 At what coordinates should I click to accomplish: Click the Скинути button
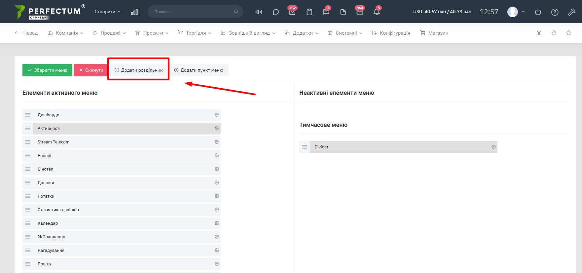pyautogui.click(x=91, y=70)
